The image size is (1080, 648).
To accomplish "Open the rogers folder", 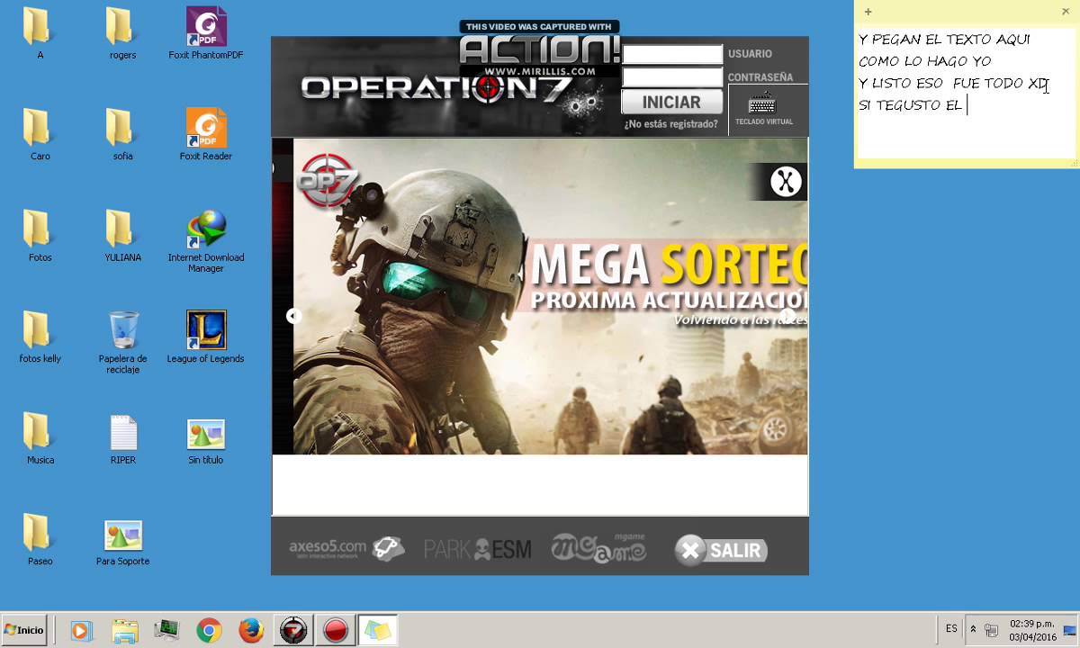I will pos(122,34).
